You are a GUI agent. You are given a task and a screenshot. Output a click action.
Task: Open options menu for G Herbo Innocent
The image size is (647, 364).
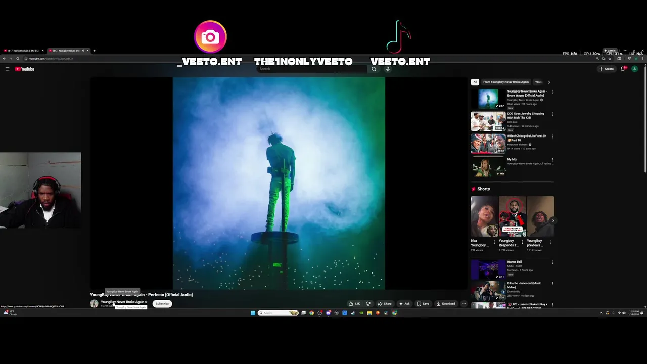pyautogui.click(x=552, y=284)
